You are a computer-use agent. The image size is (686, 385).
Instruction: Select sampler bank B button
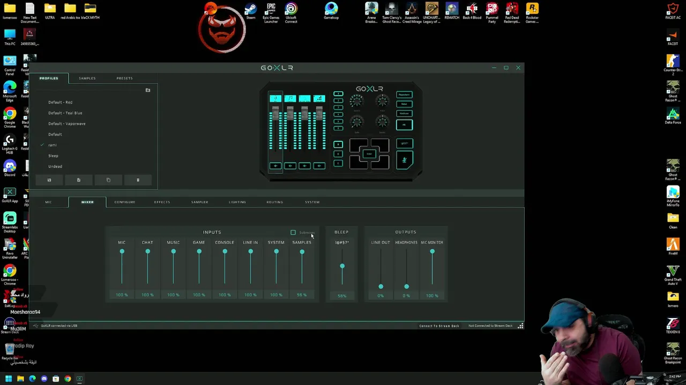[338, 154]
